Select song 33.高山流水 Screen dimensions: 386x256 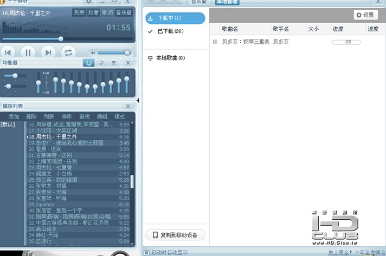point(78,229)
